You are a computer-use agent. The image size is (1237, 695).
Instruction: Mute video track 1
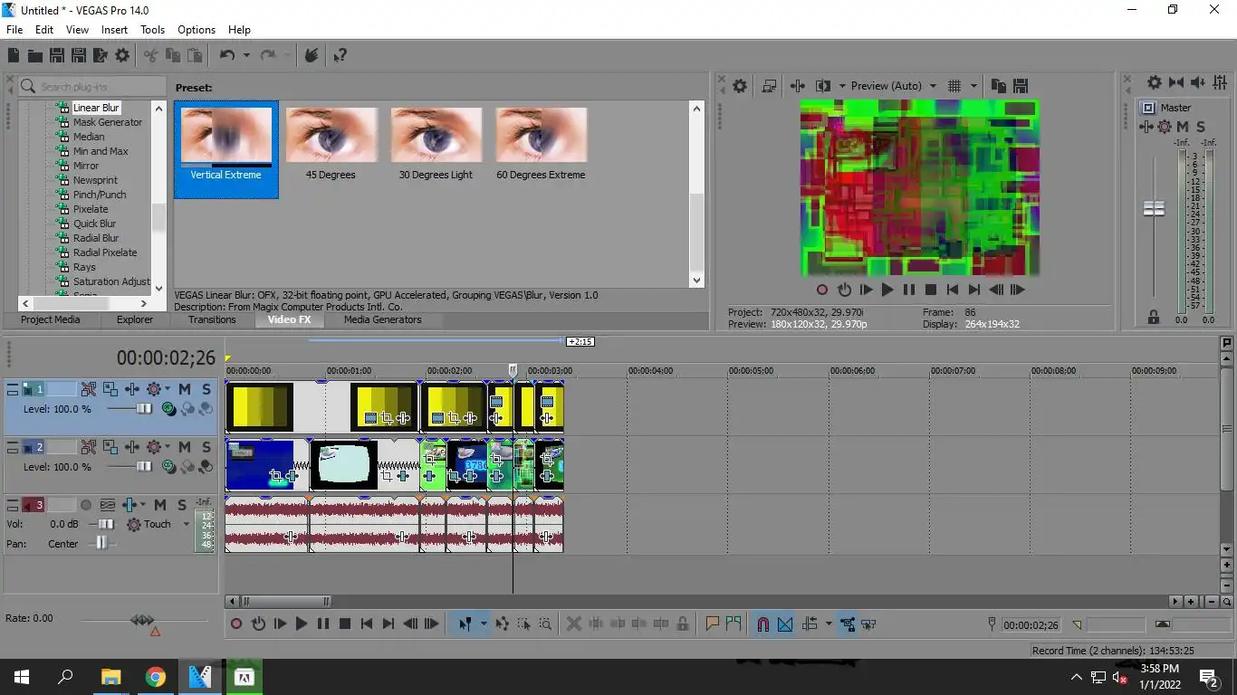[184, 389]
